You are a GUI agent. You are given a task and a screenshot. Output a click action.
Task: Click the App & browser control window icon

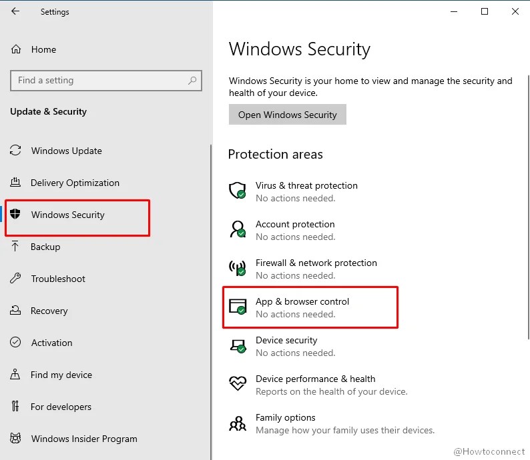[x=238, y=307]
